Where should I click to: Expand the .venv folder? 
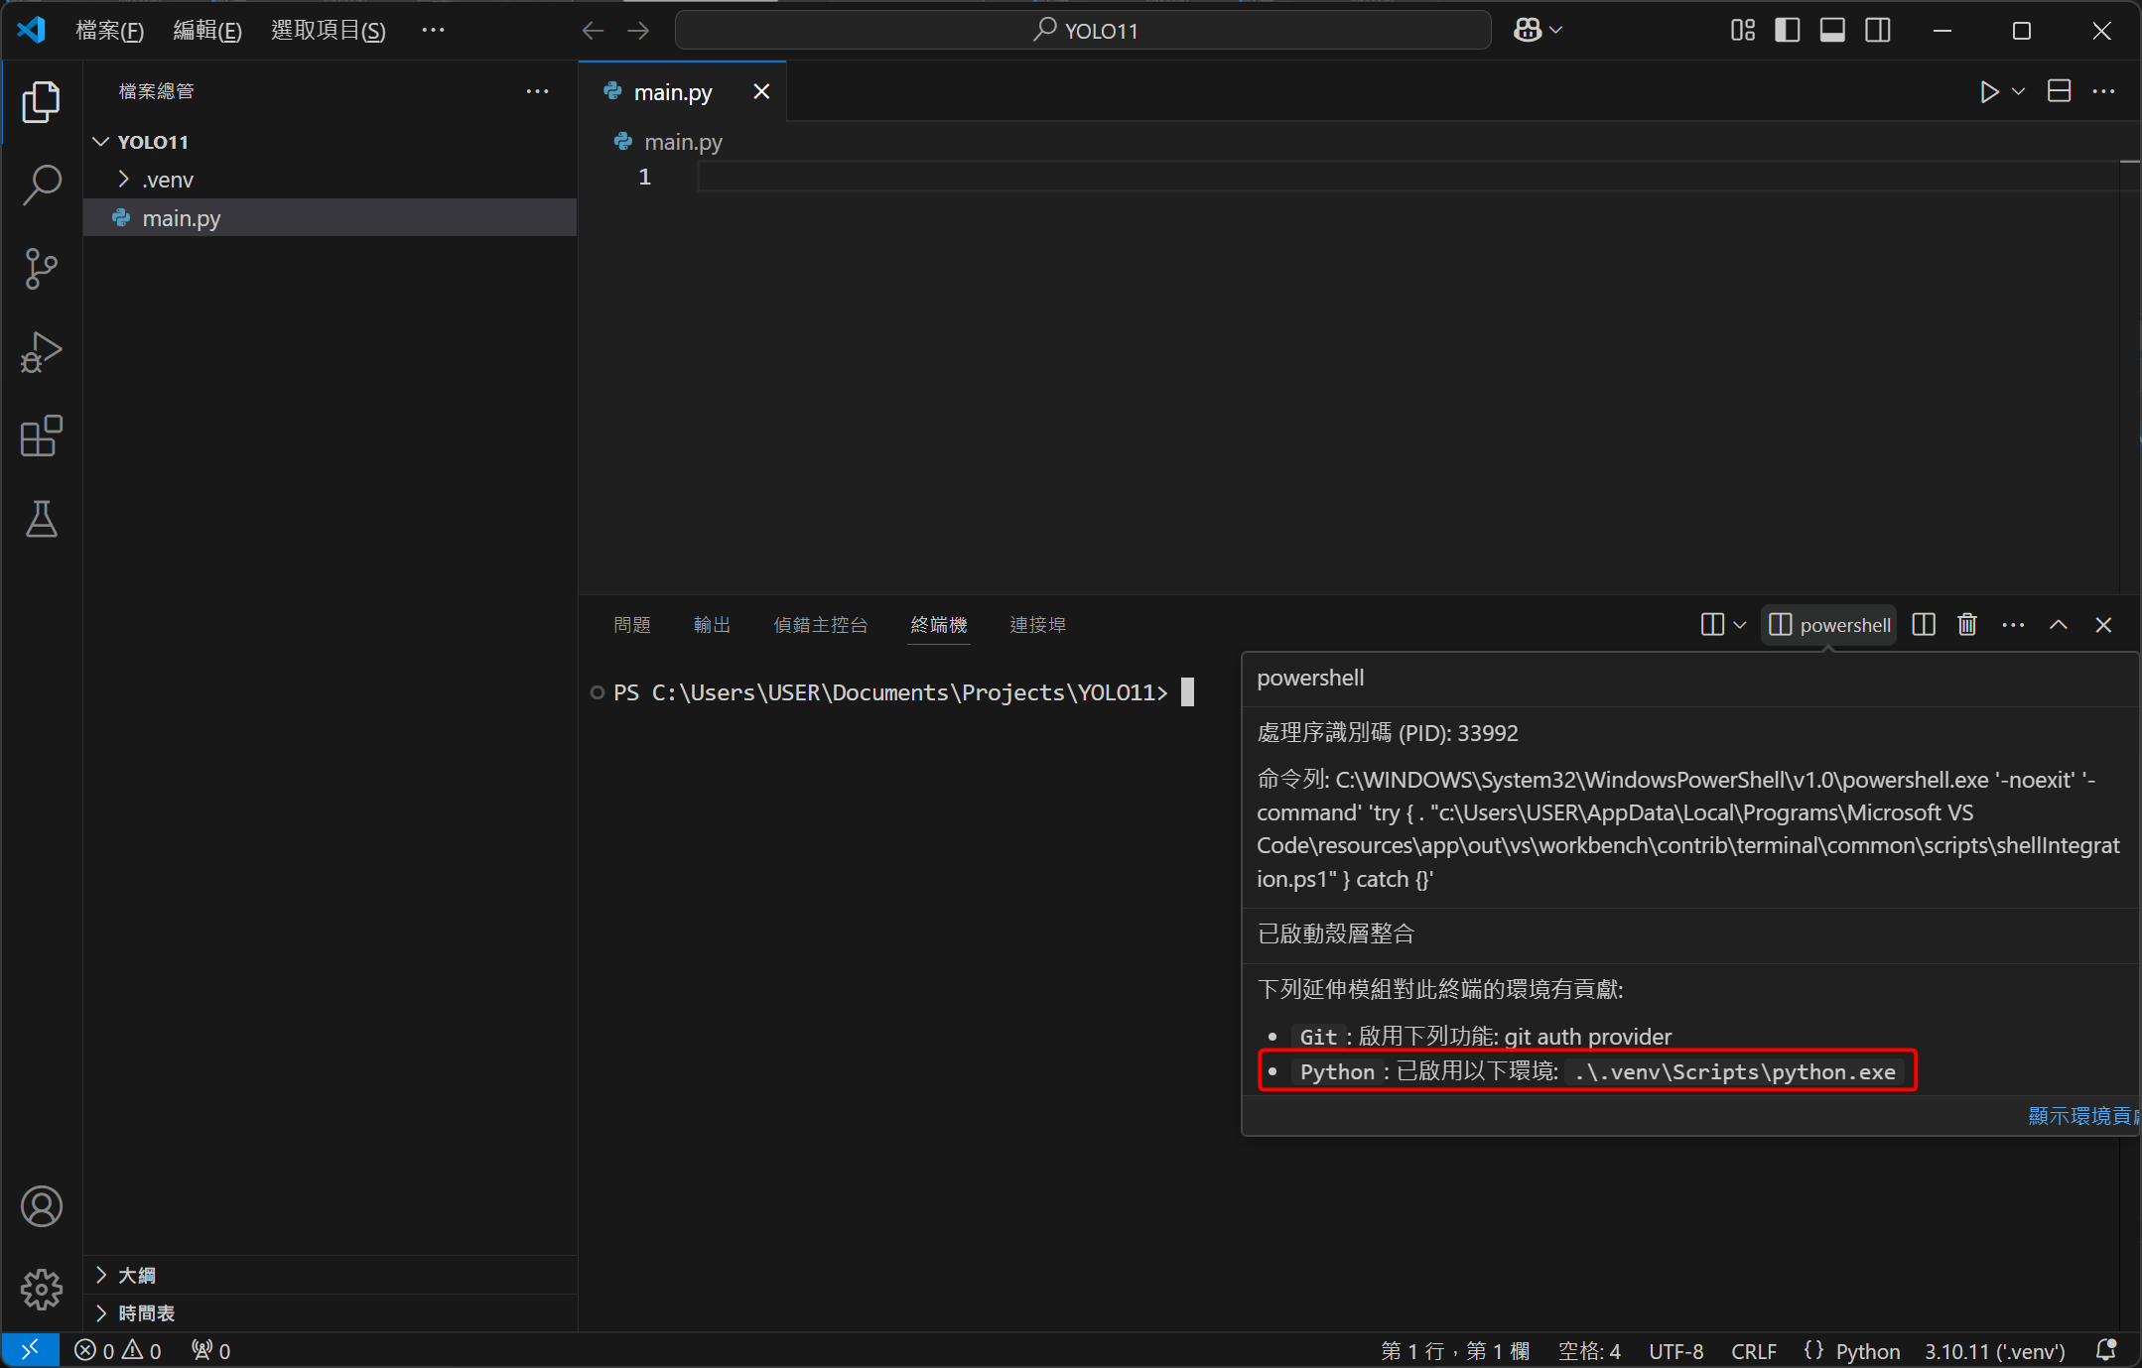124,180
